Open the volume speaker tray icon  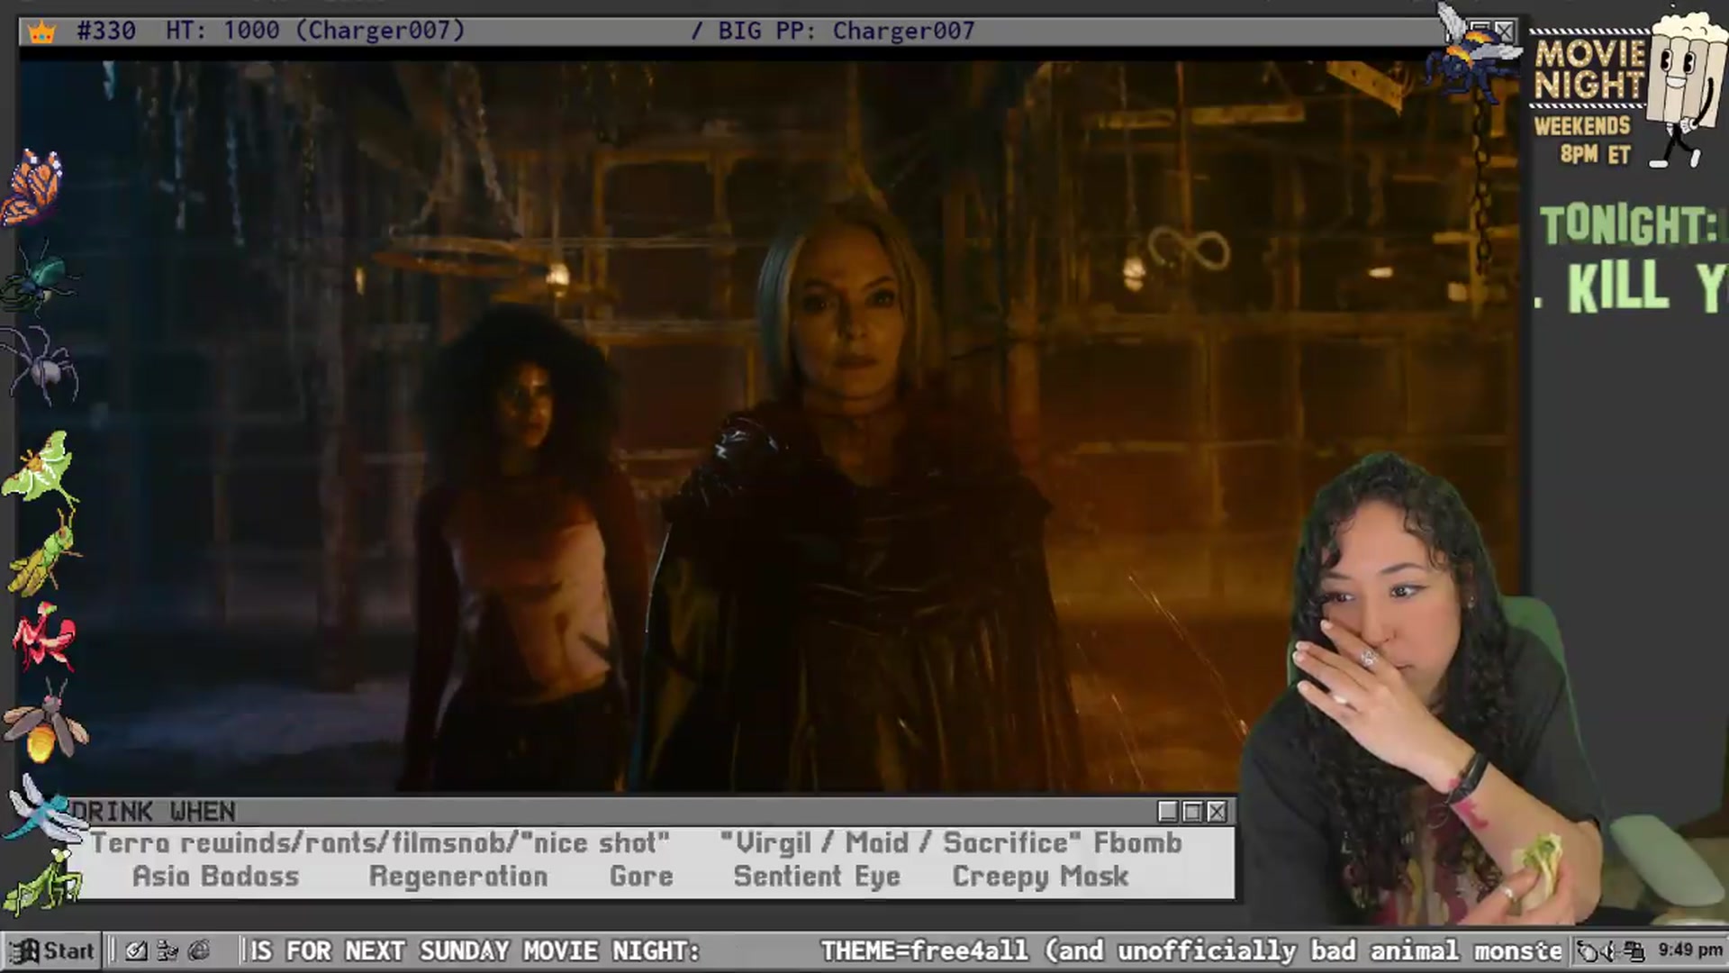tap(1609, 950)
